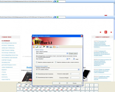The width and height of the screenshot is (115, 92).
Task: Uncheck the traffic-based access restriction checkbox
Action: [x=37, y=77]
